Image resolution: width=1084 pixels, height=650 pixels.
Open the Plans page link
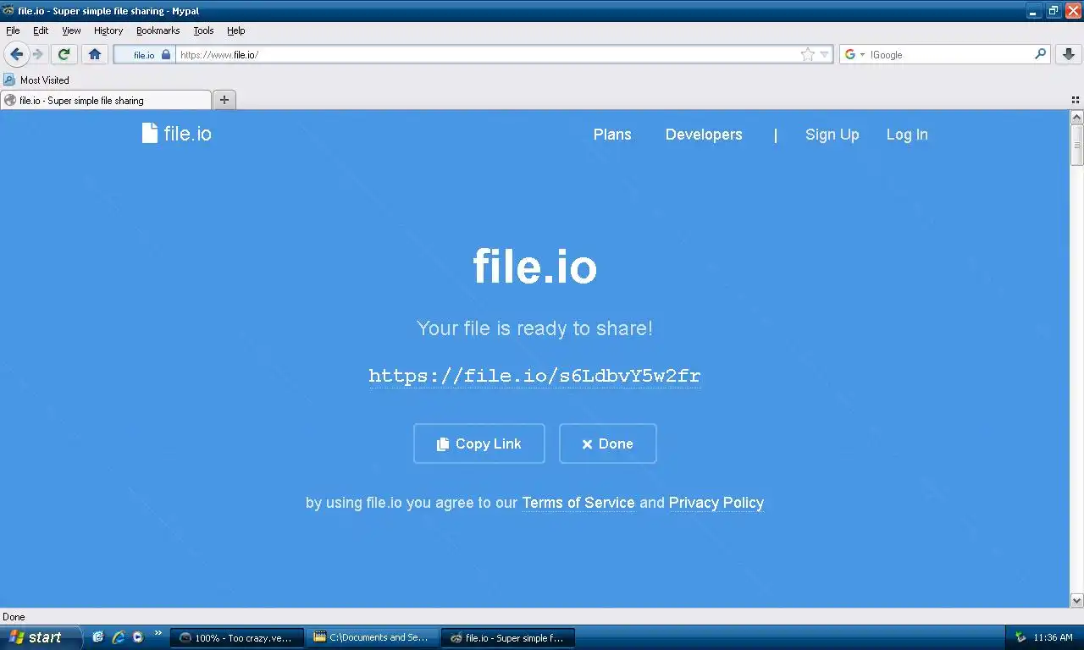coord(612,135)
